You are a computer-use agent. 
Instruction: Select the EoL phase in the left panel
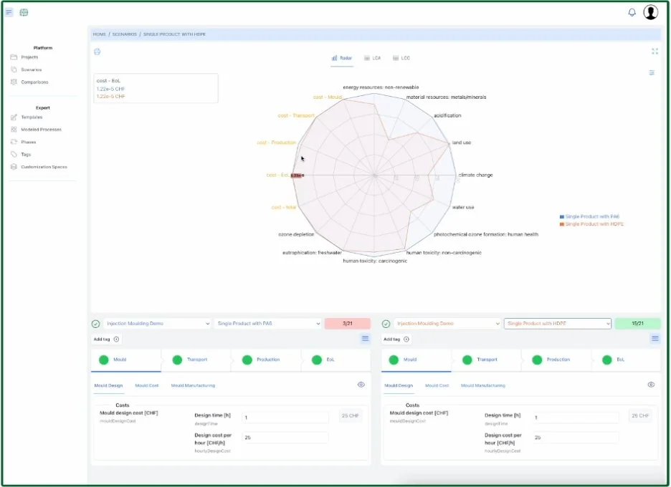coord(336,360)
